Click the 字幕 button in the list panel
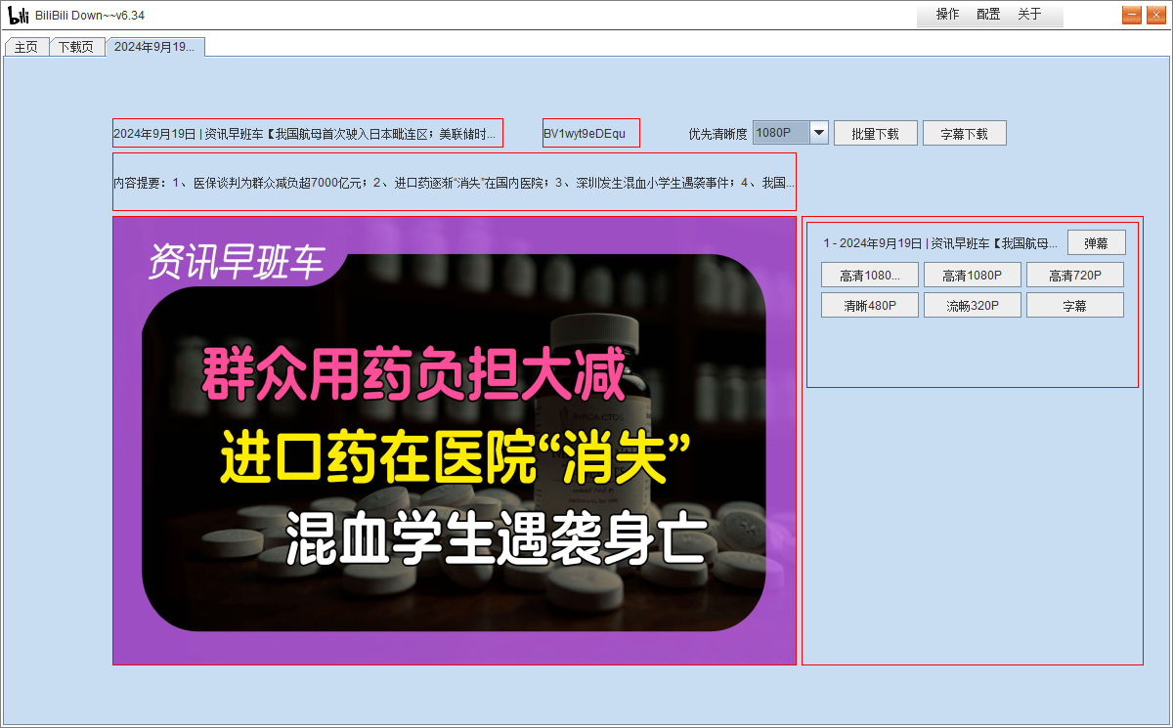Image resolution: width=1173 pixels, height=728 pixels. click(x=1074, y=304)
